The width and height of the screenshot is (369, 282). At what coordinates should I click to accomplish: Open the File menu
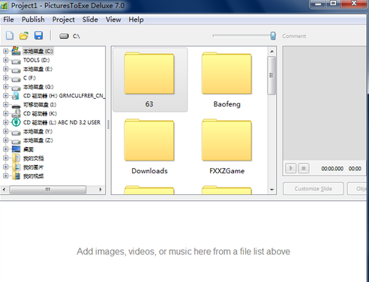coord(8,19)
